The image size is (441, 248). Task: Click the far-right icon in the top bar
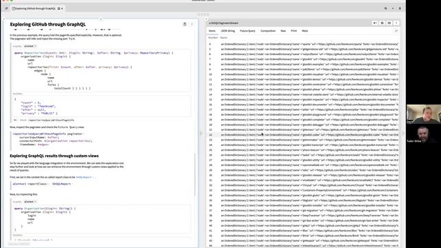[400, 8]
